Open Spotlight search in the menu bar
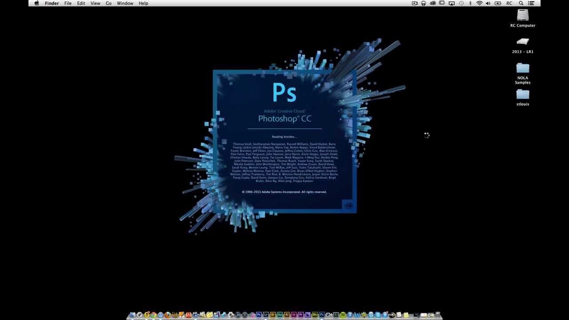 [x=521, y=3]
